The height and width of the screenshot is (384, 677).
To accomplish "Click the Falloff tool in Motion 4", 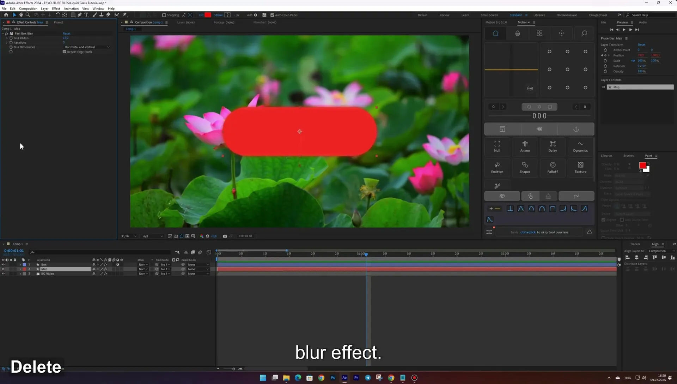I will pyautogui.click(x=553, y=167).
